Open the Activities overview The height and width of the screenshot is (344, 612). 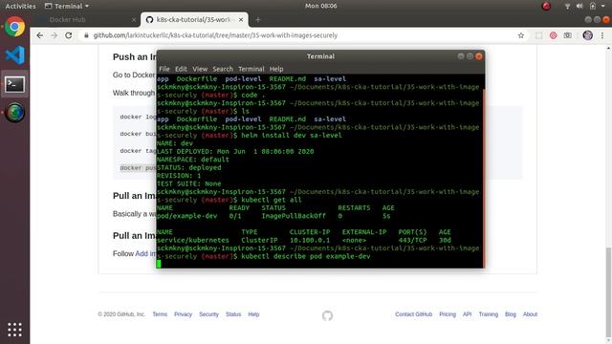[20, 6]
